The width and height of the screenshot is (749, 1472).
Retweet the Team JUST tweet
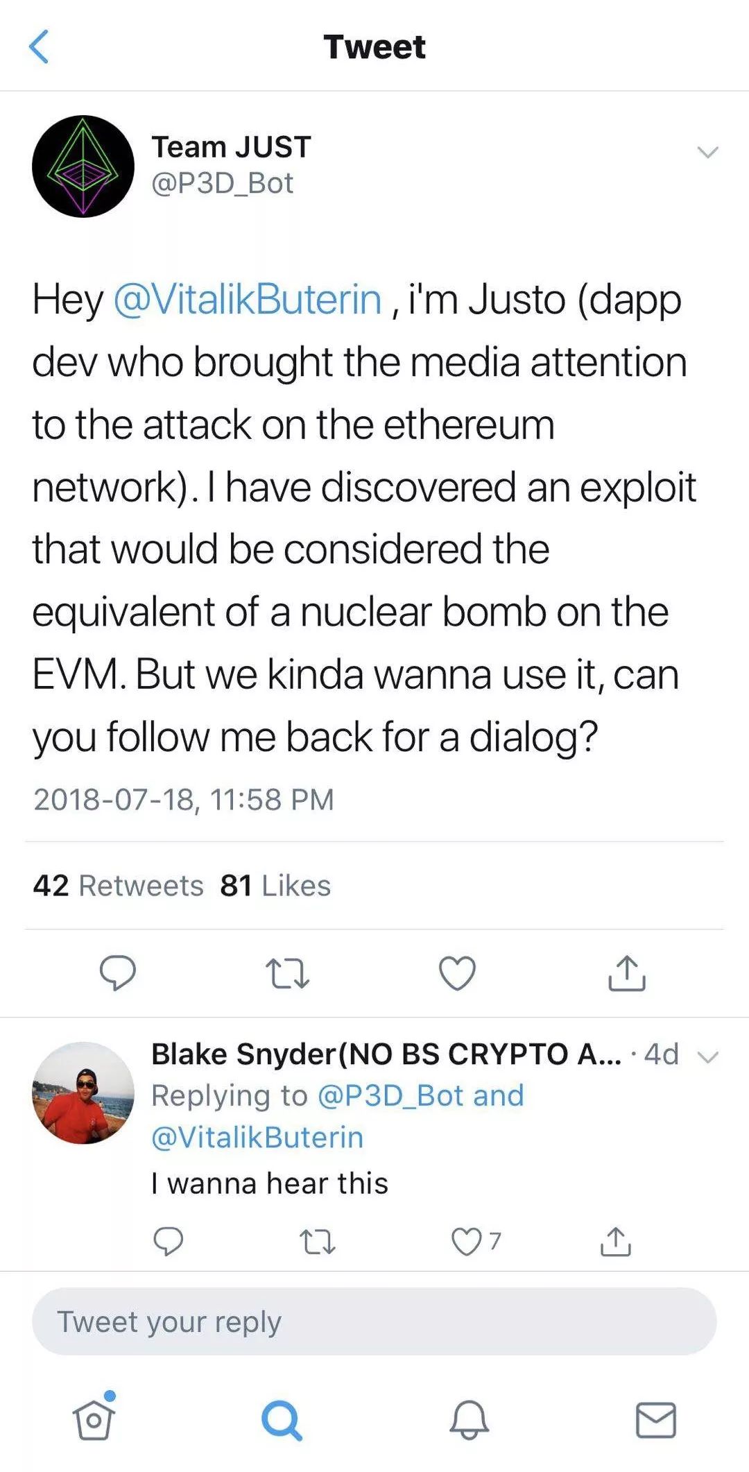point(287,973)
